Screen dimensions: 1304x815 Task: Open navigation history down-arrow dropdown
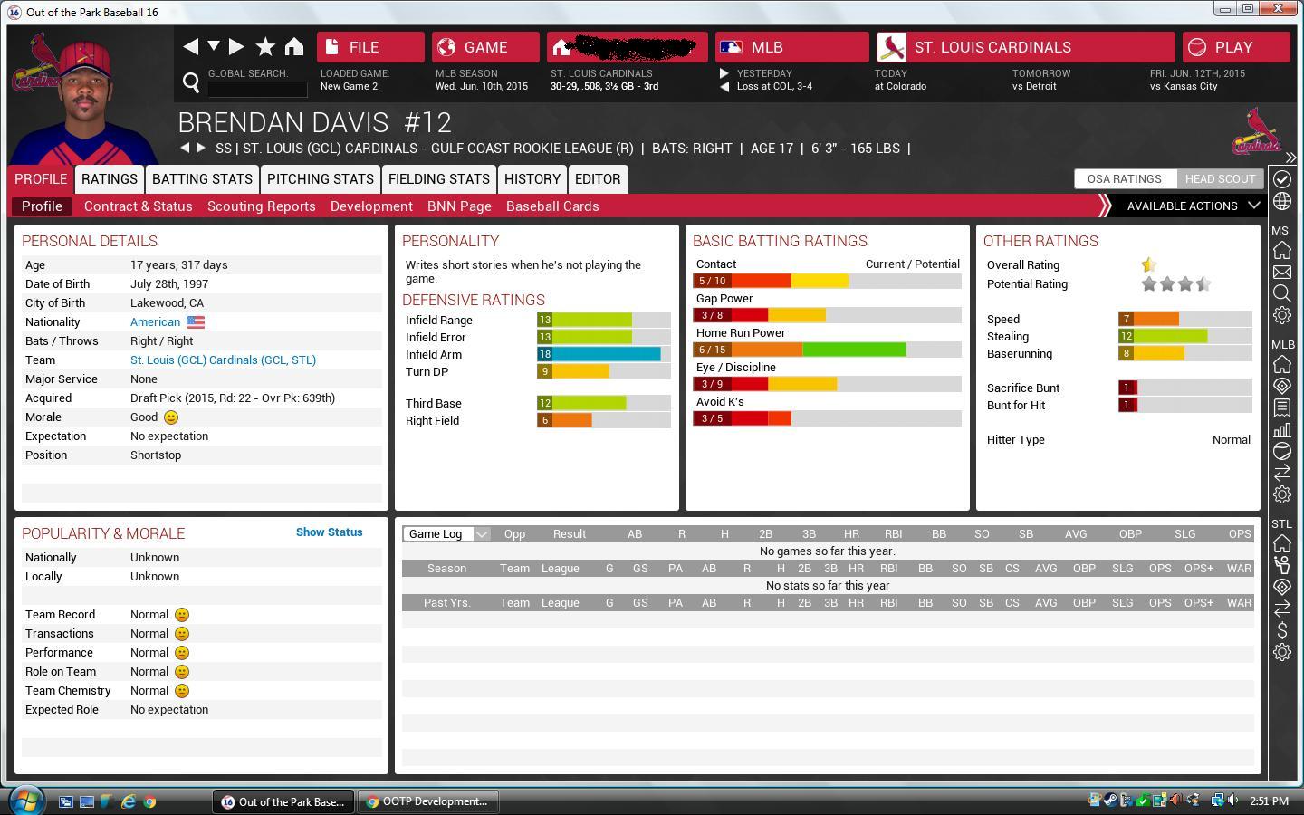[214, 46]
